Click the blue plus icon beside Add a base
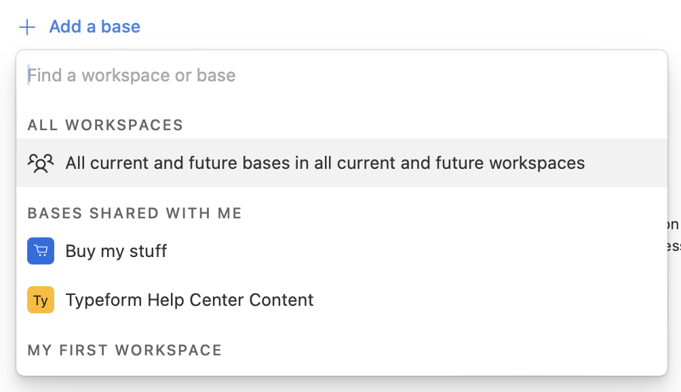681x392 pixels. click(x=27, y=27)
